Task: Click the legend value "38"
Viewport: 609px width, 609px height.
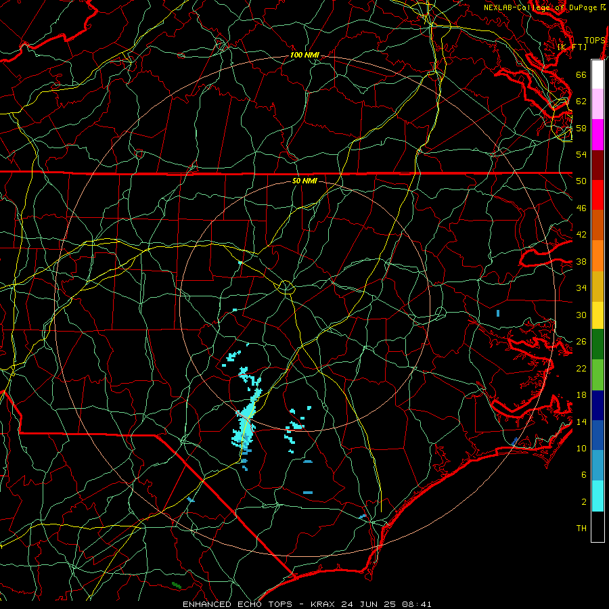Action: (581, 262)
